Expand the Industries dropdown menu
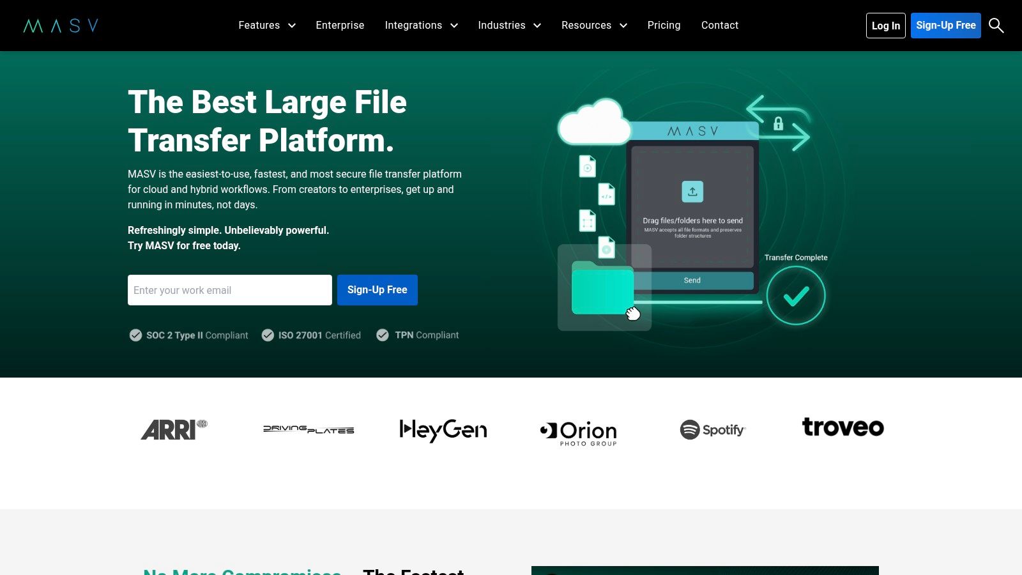Viewport: 1022px width, 575px height. pyautogui.click(x=510, y=26)
